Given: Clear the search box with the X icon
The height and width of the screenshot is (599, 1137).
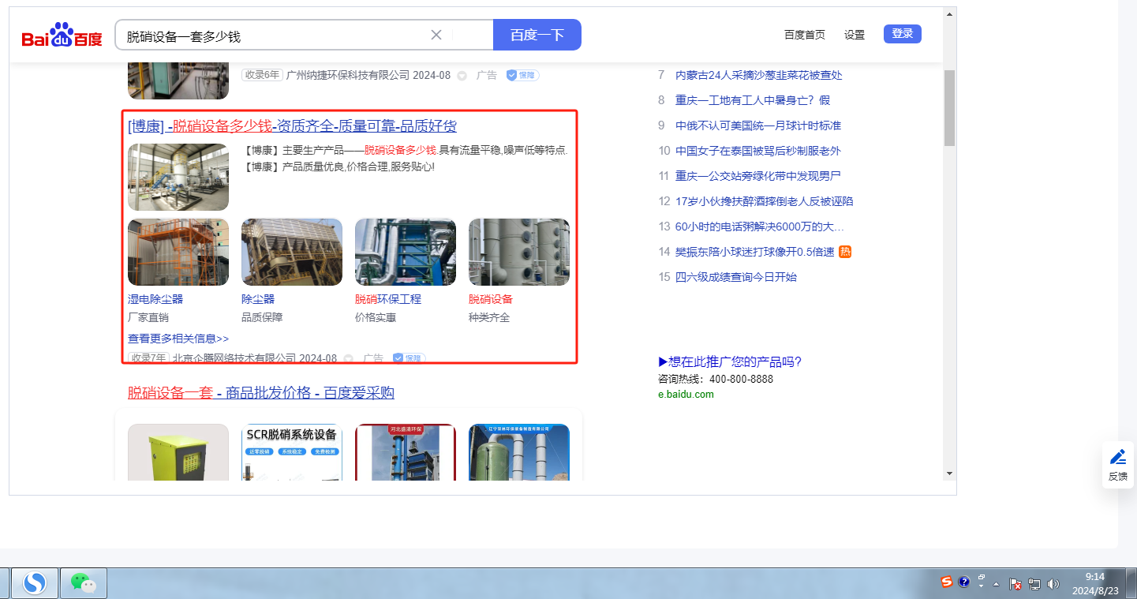Looking at the screenshot, I should click(x=436, y=35).
